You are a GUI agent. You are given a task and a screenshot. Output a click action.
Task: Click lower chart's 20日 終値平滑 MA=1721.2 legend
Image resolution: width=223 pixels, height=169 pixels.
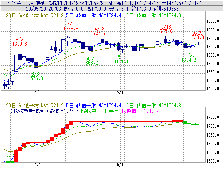(x=35, y=106)
